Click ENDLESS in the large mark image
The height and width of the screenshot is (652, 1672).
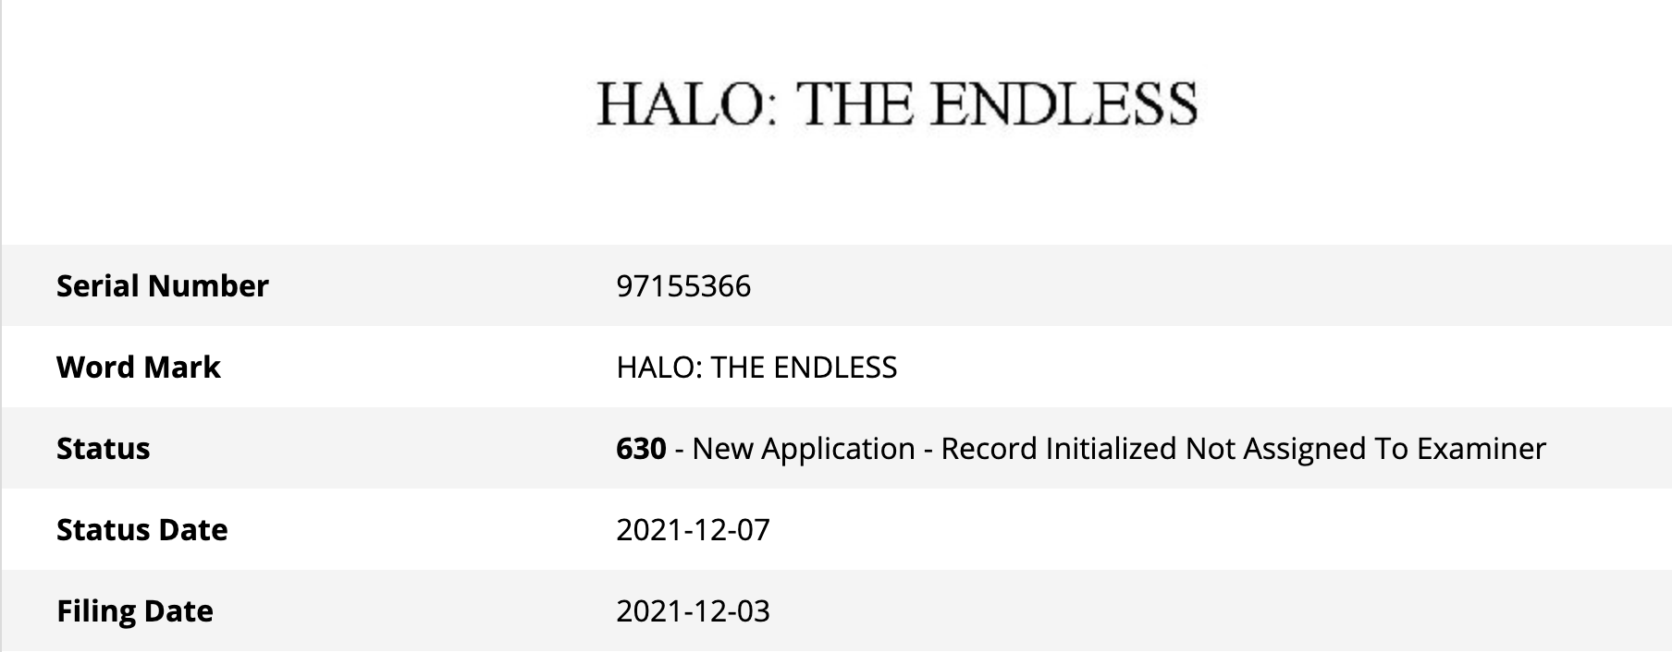pyautogui.click(x=1063, y=104)
